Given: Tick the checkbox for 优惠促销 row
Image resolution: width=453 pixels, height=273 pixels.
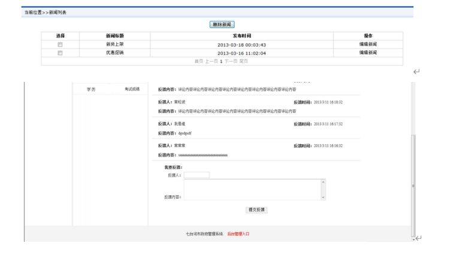Looking at the screenshot, I should (x=60, y=53).
